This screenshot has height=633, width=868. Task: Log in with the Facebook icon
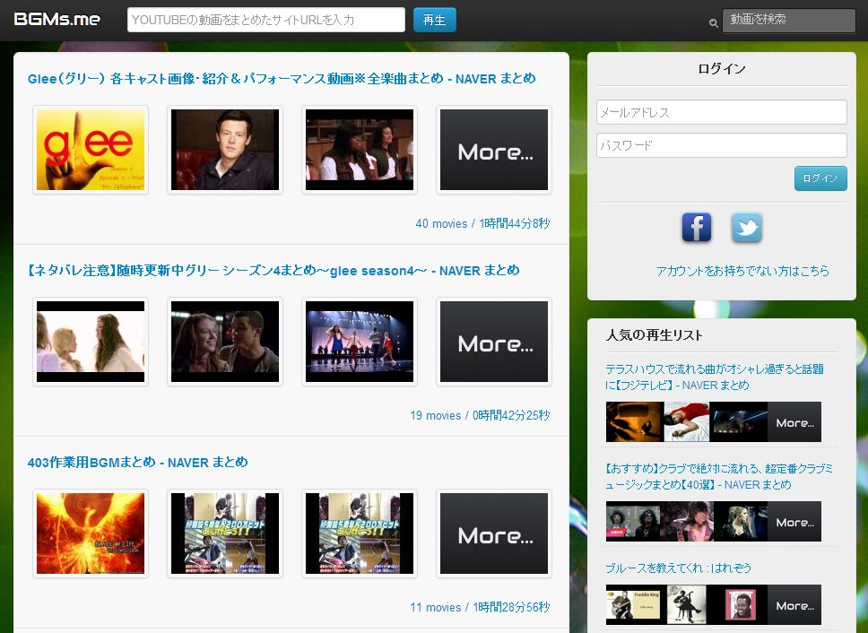697,228
